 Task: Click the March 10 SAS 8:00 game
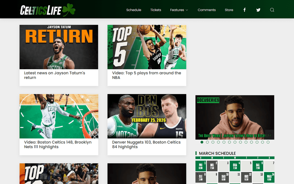coord(223,177)
